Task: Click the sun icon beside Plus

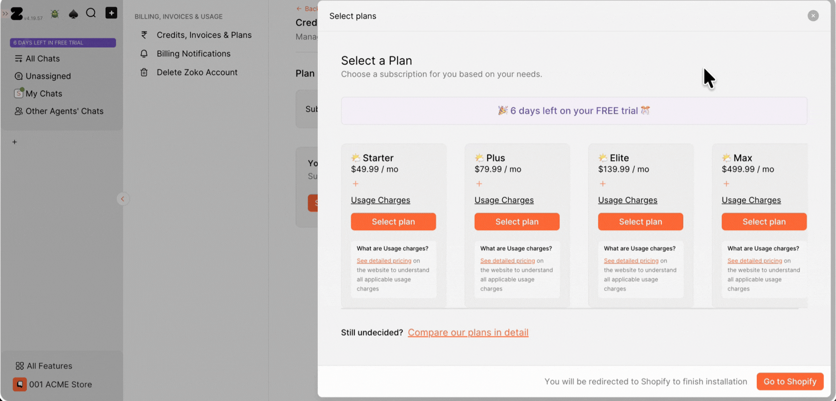Action: pos(479,158)
